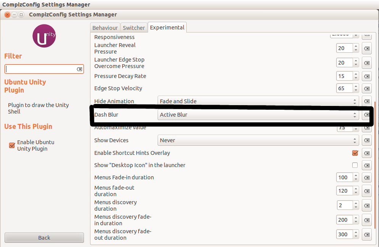Increase Menus discovery fade-out duration
The width and height of the screenshot is (379, 247).
click(x=356, y=232)
